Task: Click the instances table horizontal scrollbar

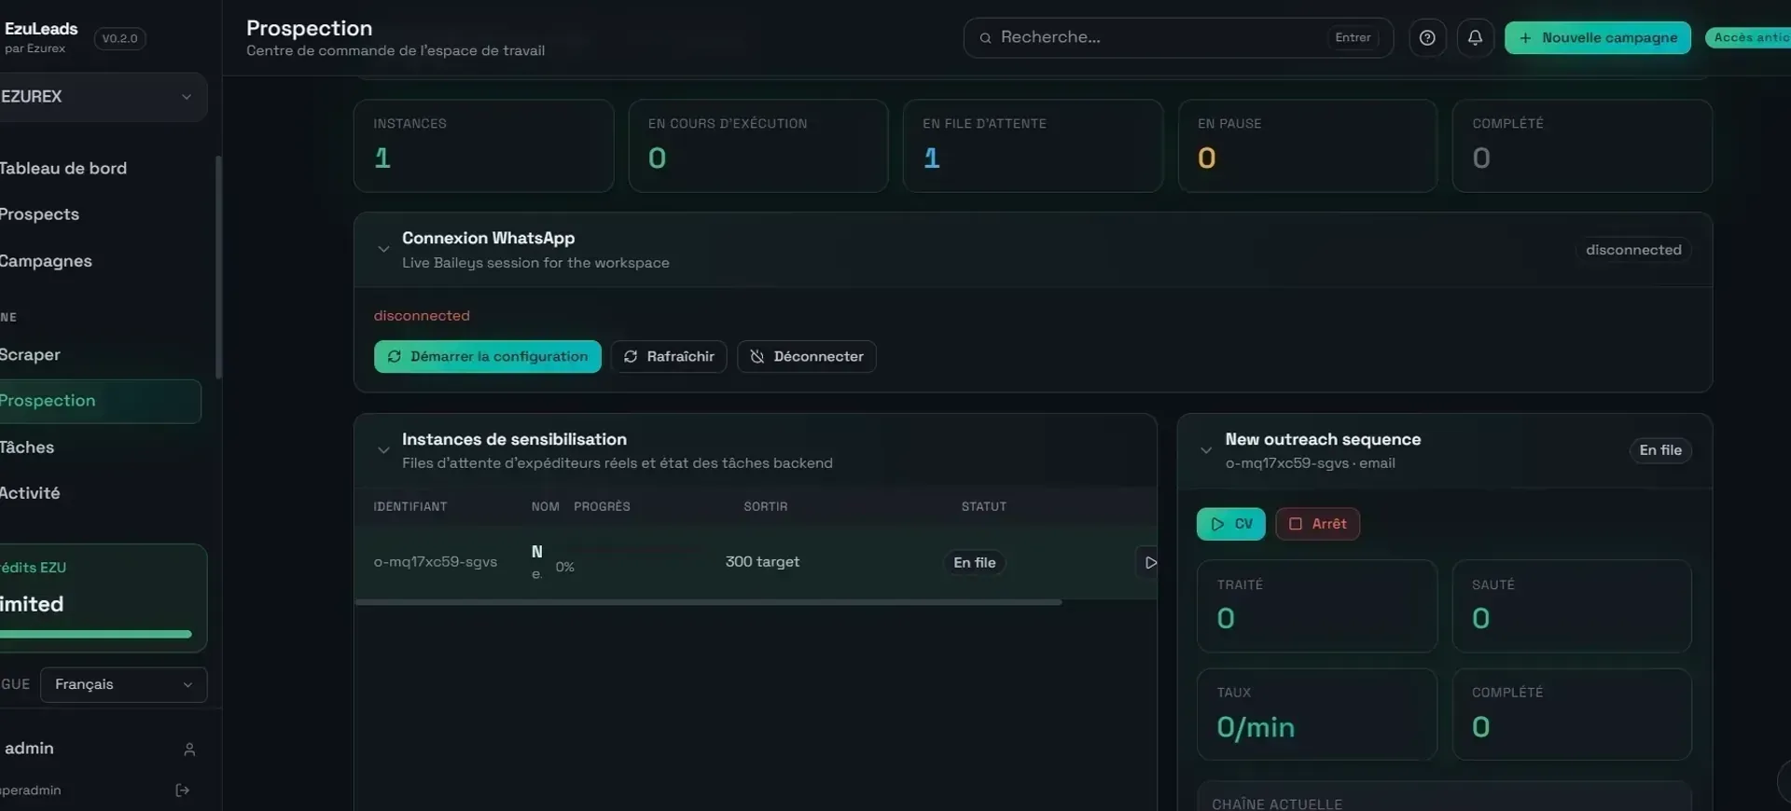Action: [708, 603]
